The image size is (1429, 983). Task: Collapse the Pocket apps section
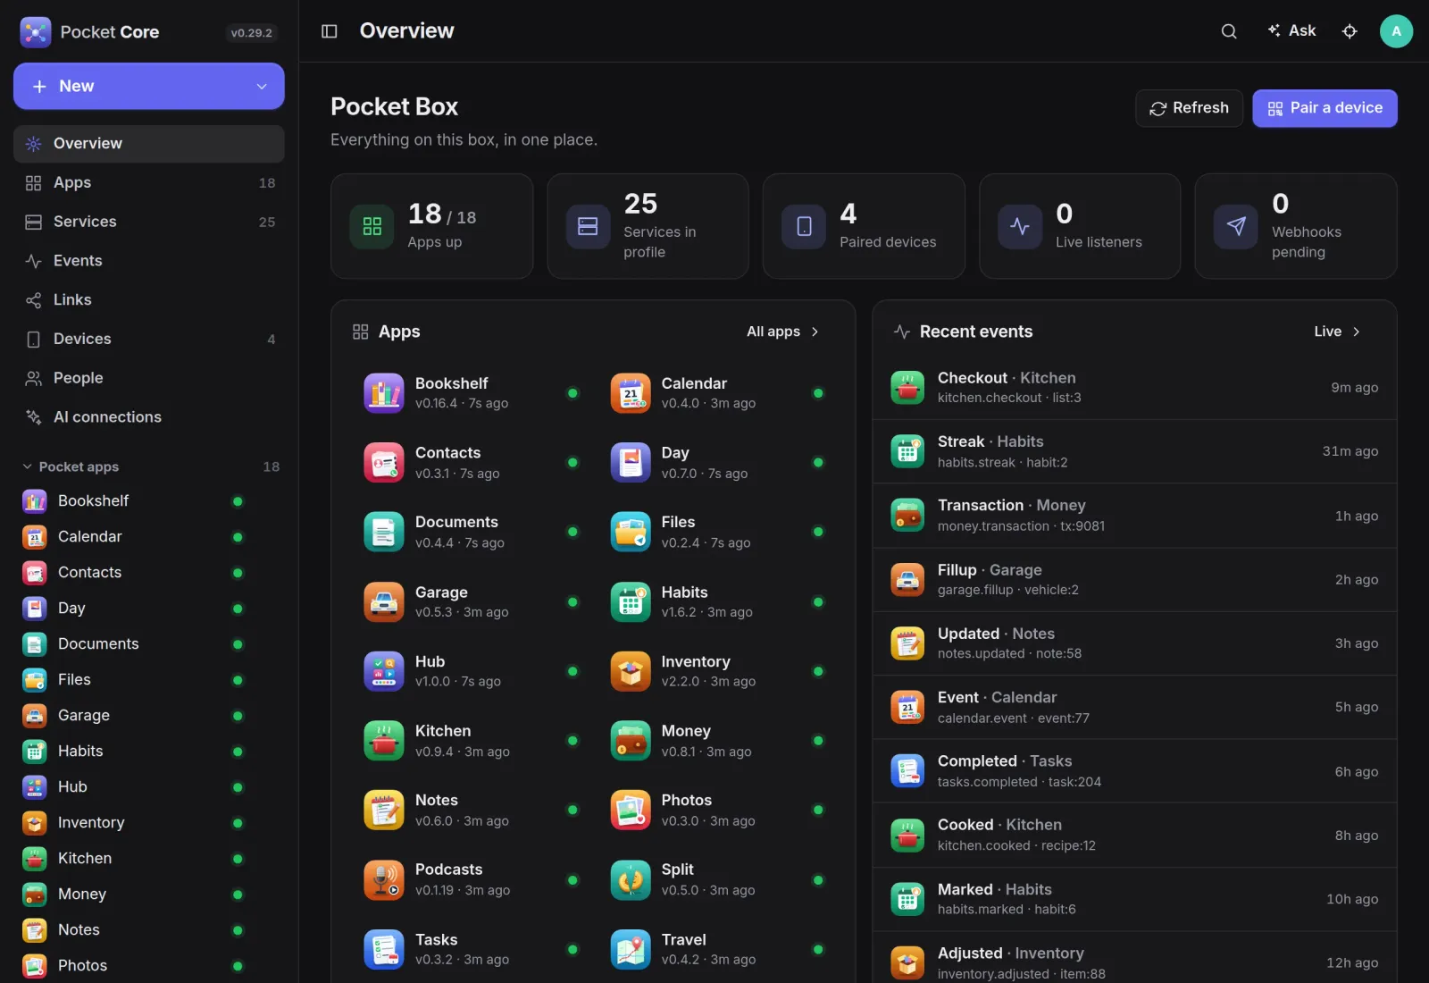pos(28,466)
